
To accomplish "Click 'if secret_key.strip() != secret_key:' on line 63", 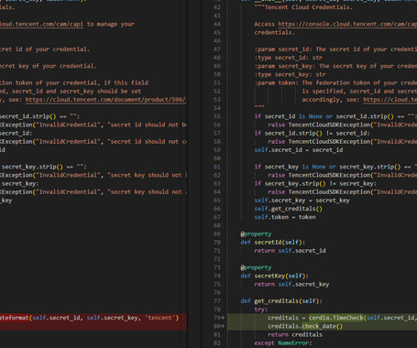I will 315,183.
